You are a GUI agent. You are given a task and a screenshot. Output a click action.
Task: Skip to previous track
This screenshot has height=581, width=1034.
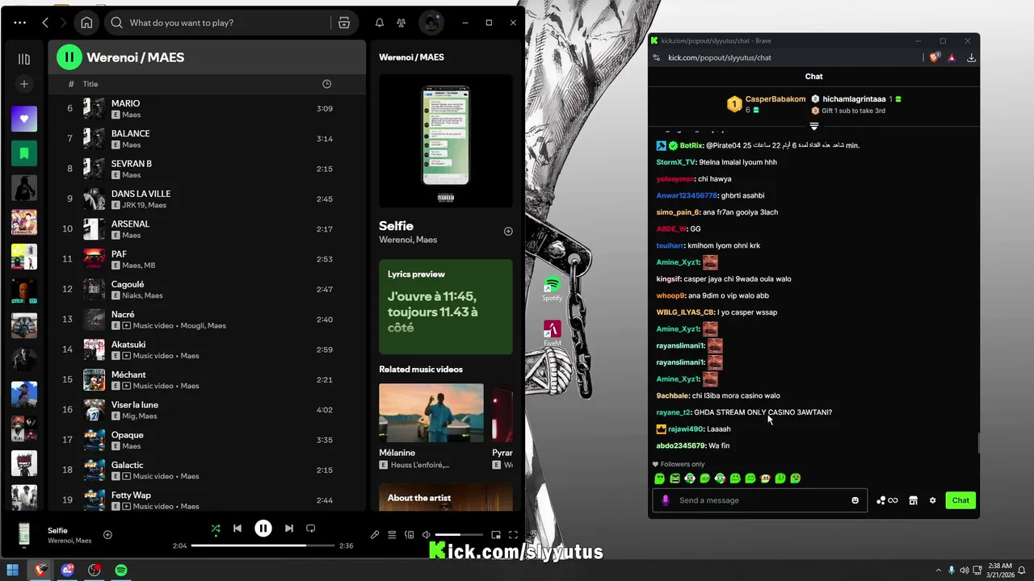[237, 529]
